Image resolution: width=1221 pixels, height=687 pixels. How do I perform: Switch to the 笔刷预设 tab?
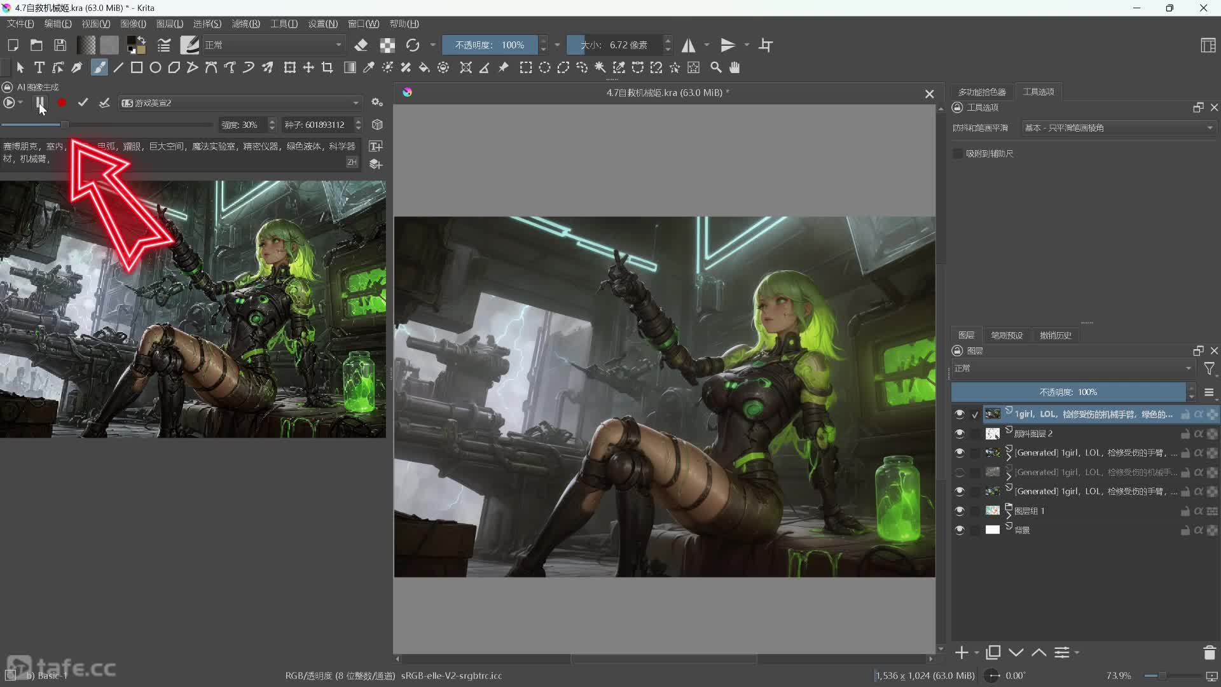coord(1007,335)
